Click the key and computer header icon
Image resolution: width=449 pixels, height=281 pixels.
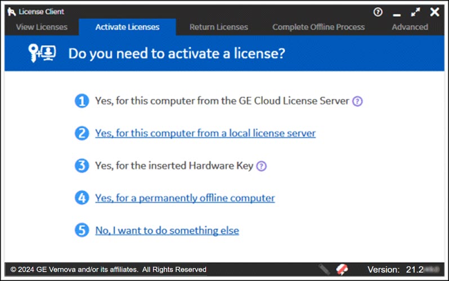click(x=42, y=53)
